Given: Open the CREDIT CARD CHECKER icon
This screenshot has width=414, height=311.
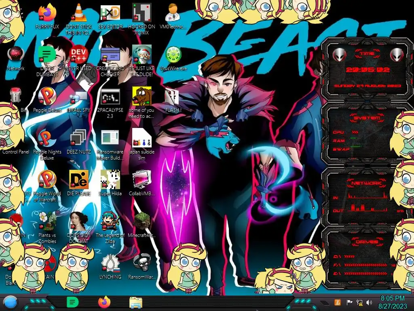Looking at the screenshot, I should point(110,55).
